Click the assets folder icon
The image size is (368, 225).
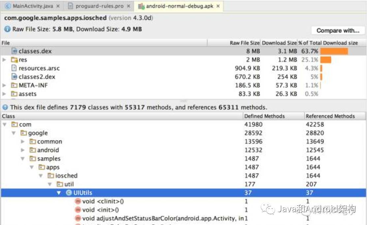14,94
